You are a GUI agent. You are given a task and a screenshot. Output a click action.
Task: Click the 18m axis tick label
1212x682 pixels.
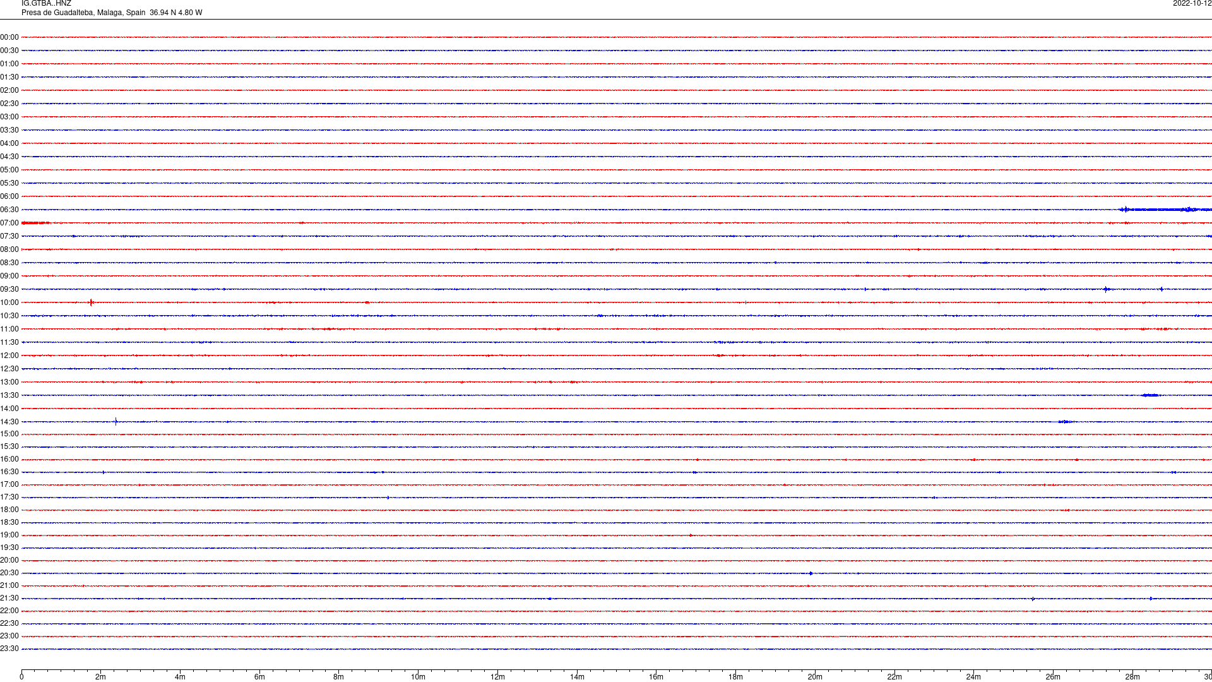(x=735, y=677)
